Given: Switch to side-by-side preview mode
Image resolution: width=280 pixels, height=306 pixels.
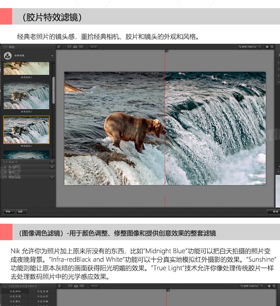Looking at the screenshot, I should 81,47.
